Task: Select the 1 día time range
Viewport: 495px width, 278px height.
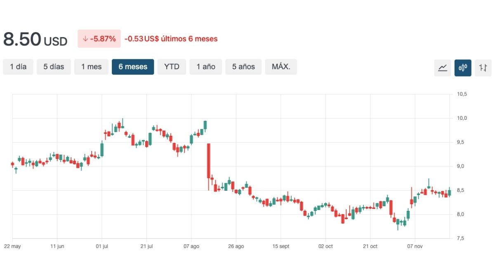Action: tap(18, 67)
